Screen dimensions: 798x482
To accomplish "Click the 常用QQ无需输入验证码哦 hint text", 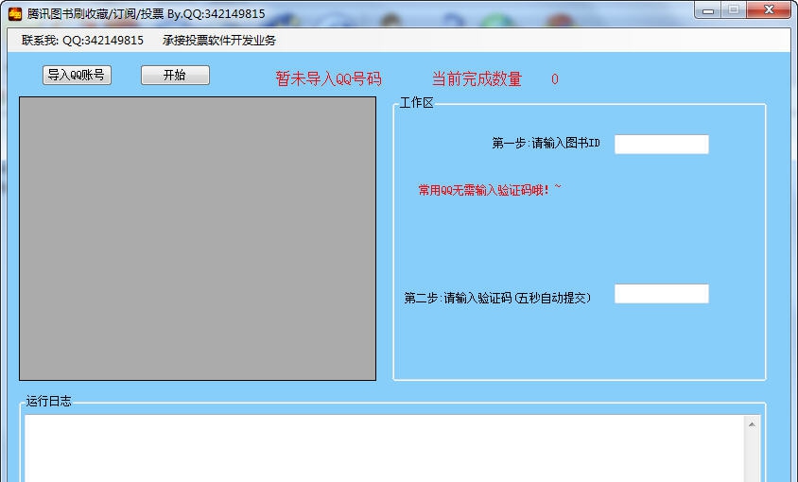I will (x=490, y=190).
